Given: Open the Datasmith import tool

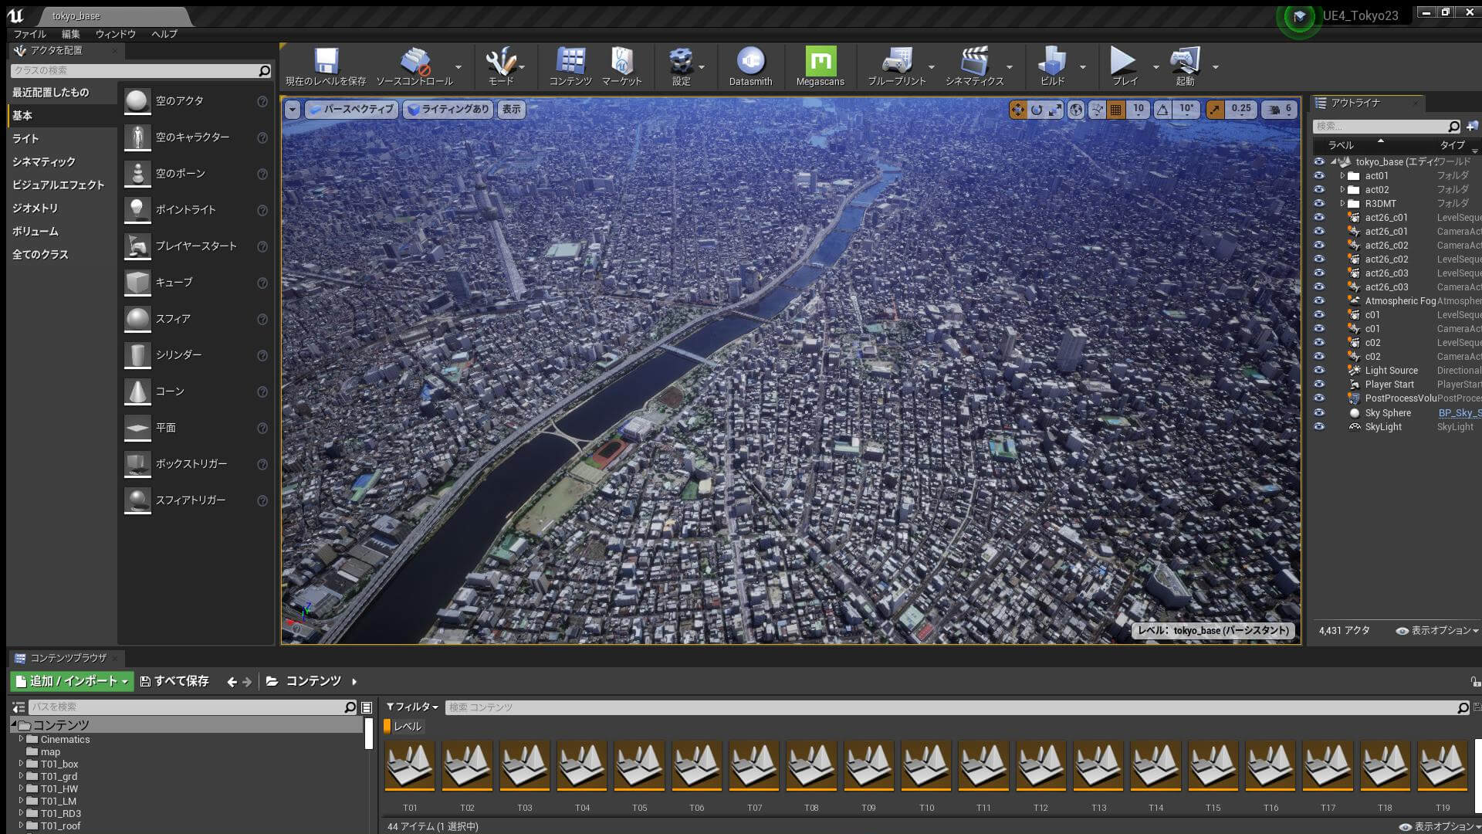Looking at the screenshot, I should (x=749, y=62).
